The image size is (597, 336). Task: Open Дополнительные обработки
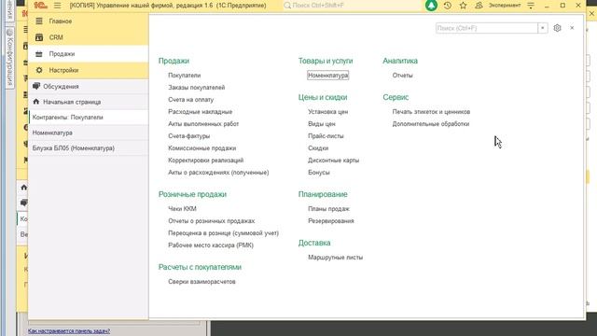431,124
